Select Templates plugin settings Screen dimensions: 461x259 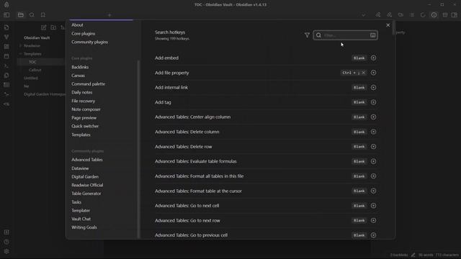coord(81,135)
